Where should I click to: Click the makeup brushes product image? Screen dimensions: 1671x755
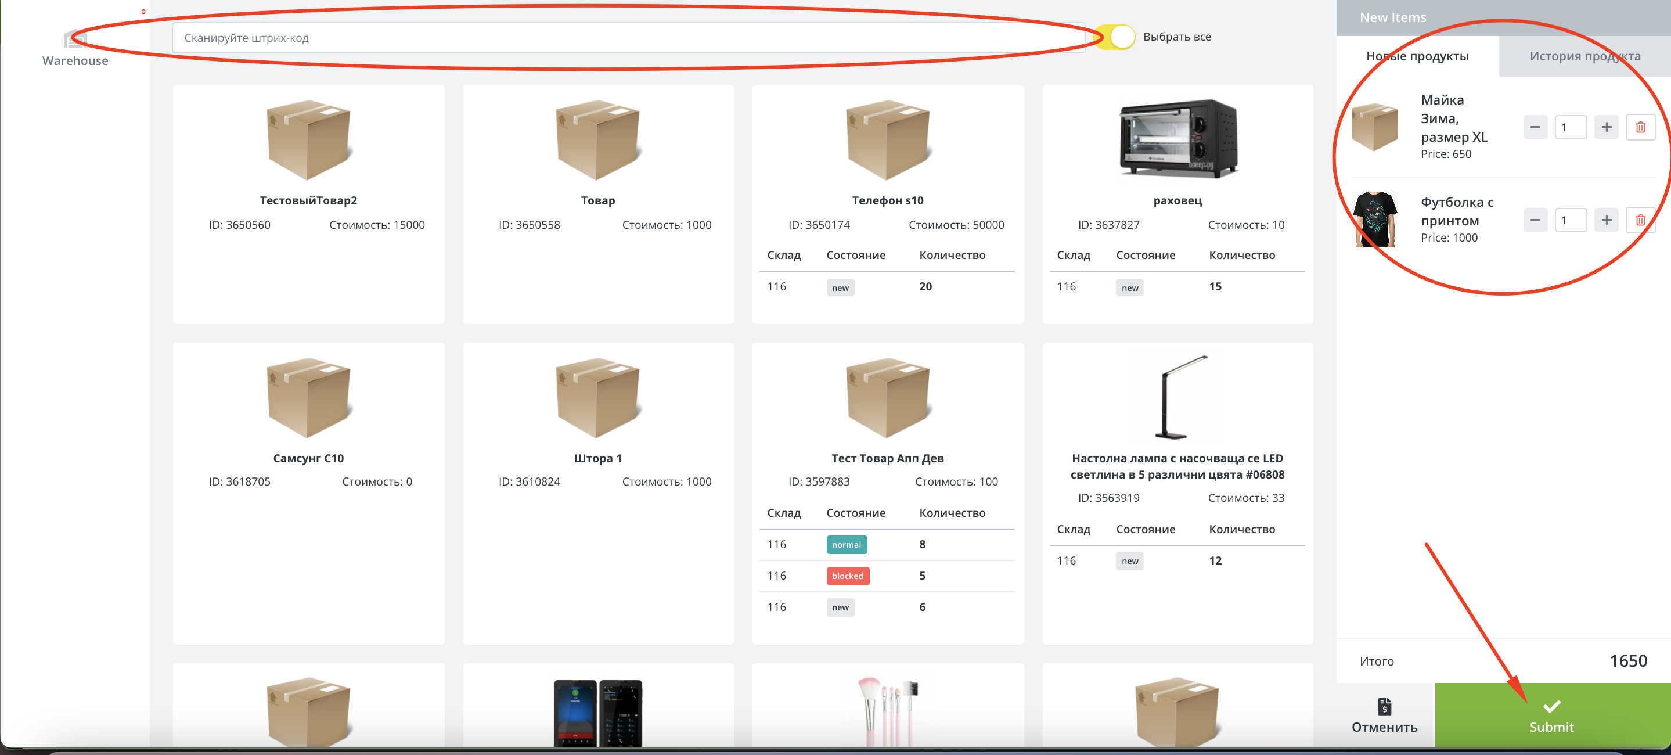click(x=889, y=711)
